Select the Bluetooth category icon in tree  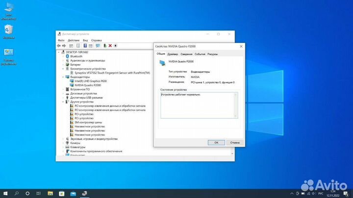[x=67, y=56]
